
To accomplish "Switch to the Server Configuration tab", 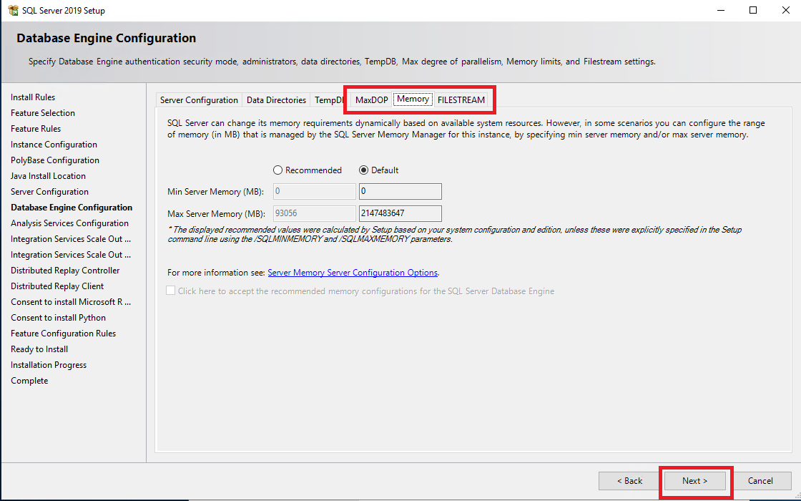I will pos(199,99).
